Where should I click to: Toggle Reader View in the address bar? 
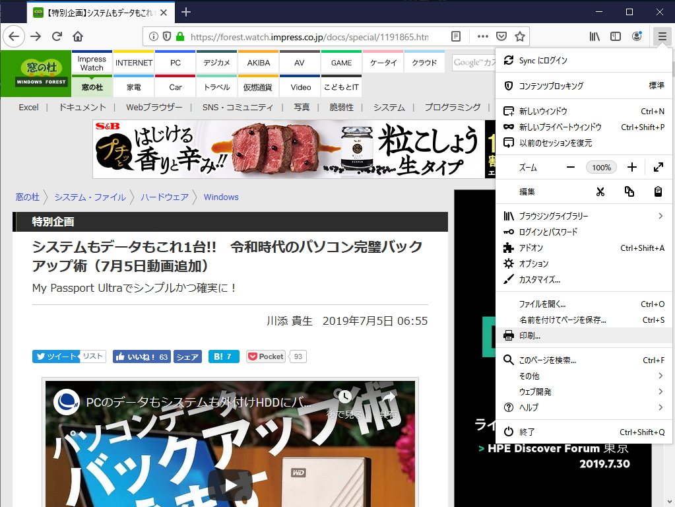pos(455,38)
